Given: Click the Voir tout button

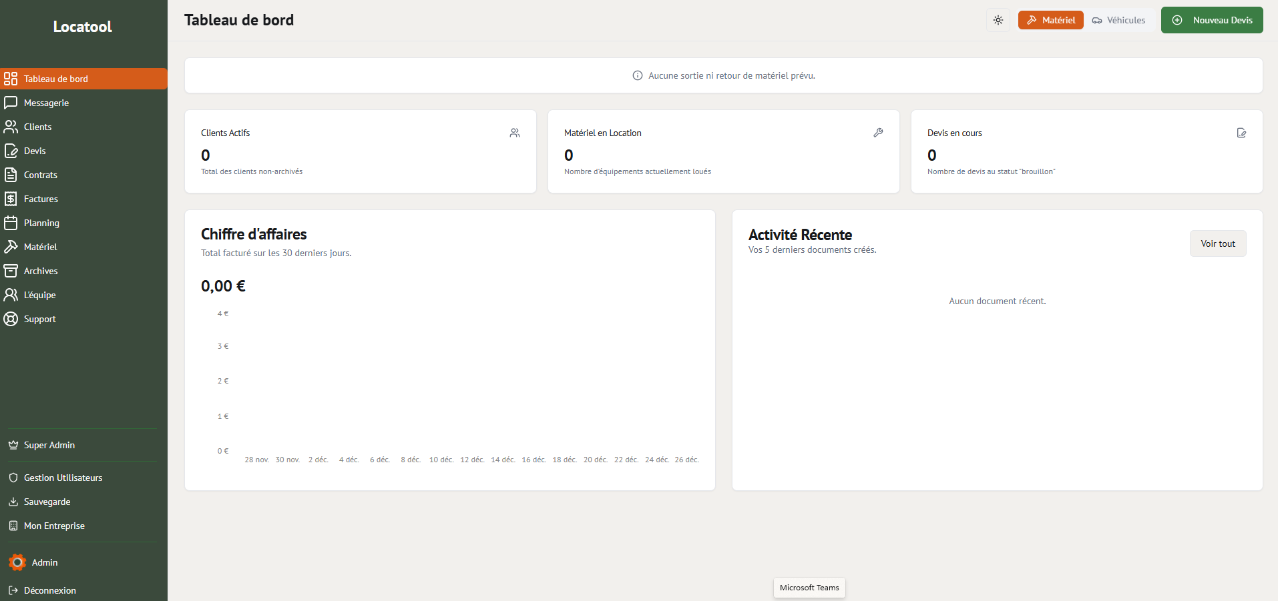Looking at the screenshot, I should [x=1217, y=243].
